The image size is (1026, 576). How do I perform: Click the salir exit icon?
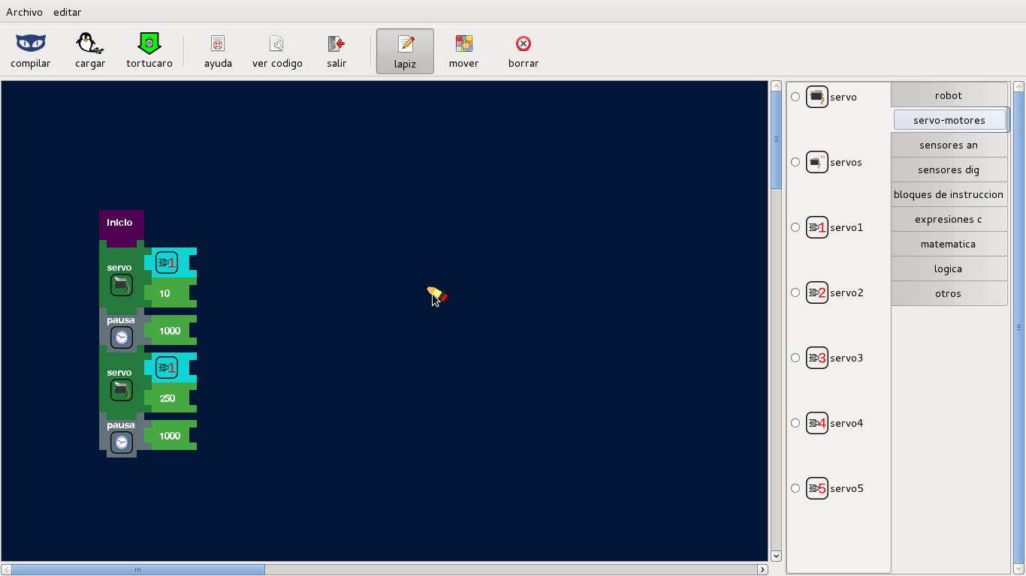pos(336,43)
